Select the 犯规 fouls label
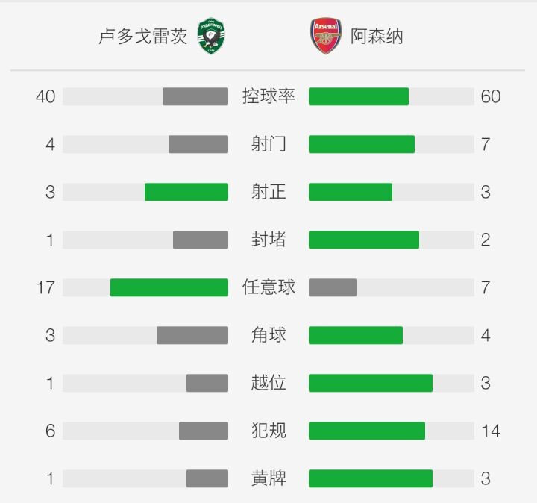Image resolution: width=537 pixels, height=503 pixels. [268, 431]
